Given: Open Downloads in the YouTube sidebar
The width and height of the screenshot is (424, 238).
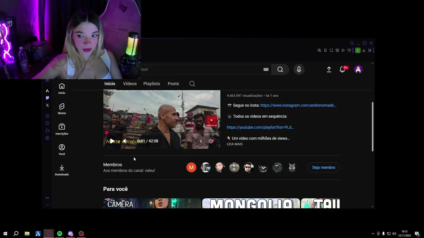Looking at the screenshot, I should pos(62,170).
